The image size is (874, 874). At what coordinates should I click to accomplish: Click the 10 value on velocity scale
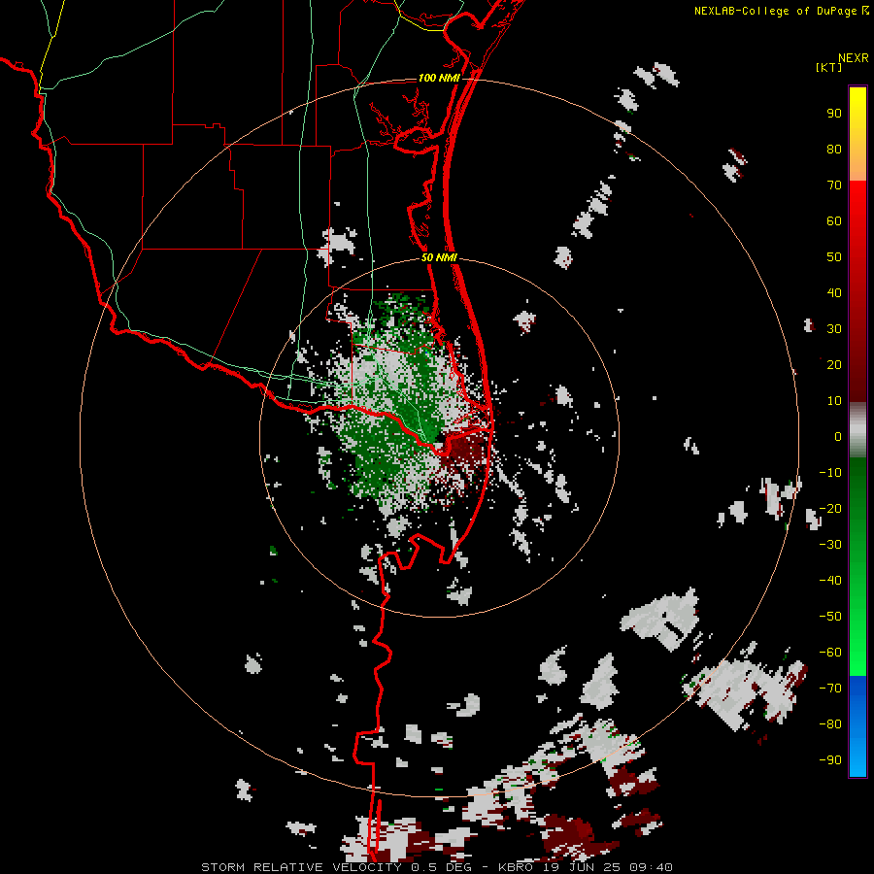pyautogui.click(x=834, y=401)
